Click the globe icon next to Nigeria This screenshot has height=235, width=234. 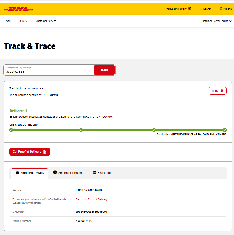221,9
